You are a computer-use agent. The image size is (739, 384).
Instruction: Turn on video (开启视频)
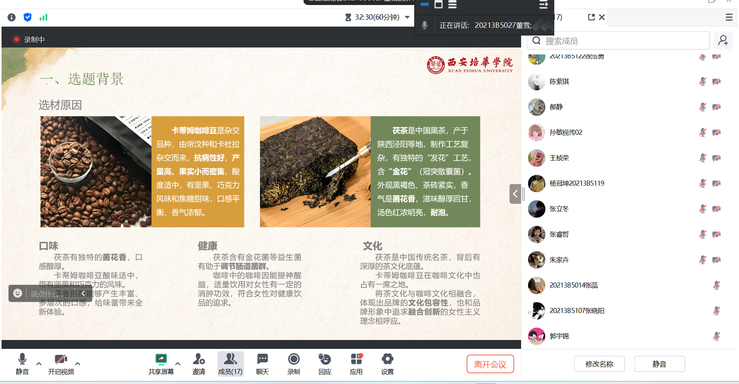[61, 360]
